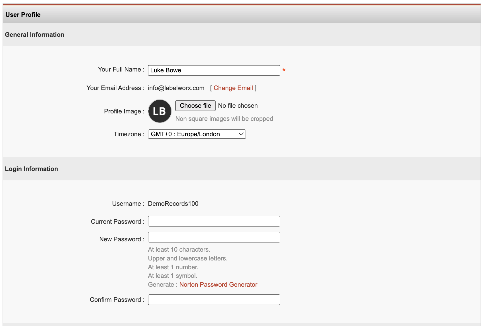The width and height of the screenshot is (482, 326).
Task: Click the Non square images warning text
Action: coord(224,119)
